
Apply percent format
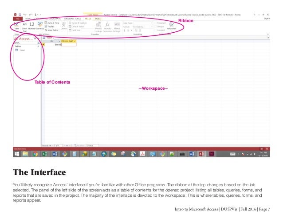(x=128, y=31)
